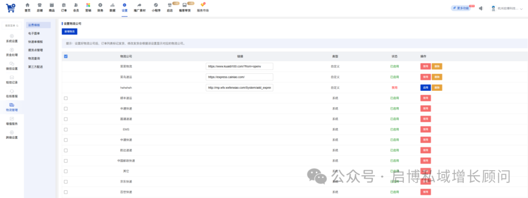Go to 营销 colorful marketing icon
528x198 pixels.
click(88, 7)
